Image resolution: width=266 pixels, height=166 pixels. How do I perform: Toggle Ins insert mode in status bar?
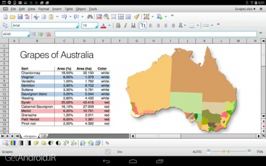click(x=120, y=152)
